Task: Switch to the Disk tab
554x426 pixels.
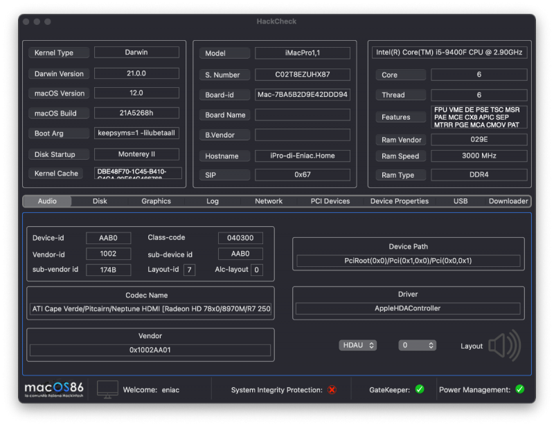Action: pyautogui.click(x=100, y=201)
